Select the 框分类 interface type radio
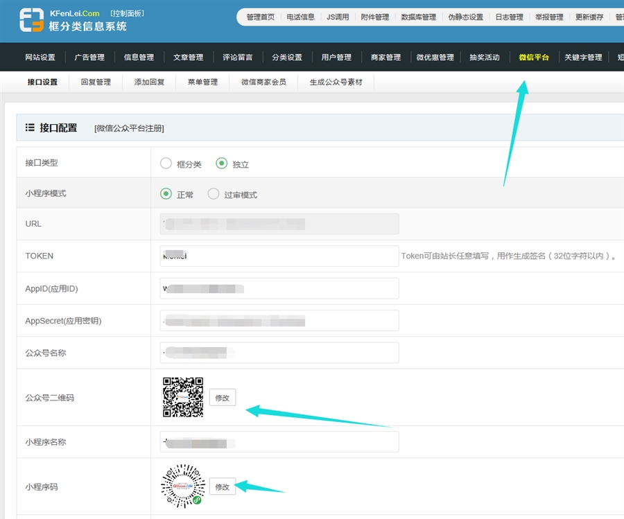Viewport: 624px width, 519px height. pos(166,164)
